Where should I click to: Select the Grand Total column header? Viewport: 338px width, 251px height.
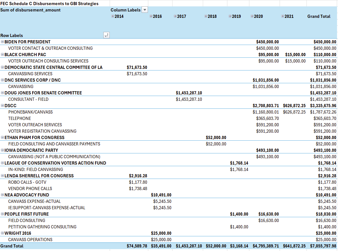tap(319, 16)
